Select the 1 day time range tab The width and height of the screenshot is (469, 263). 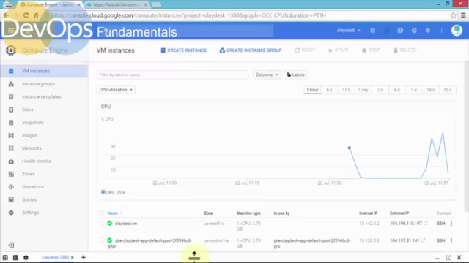point(363,90)
